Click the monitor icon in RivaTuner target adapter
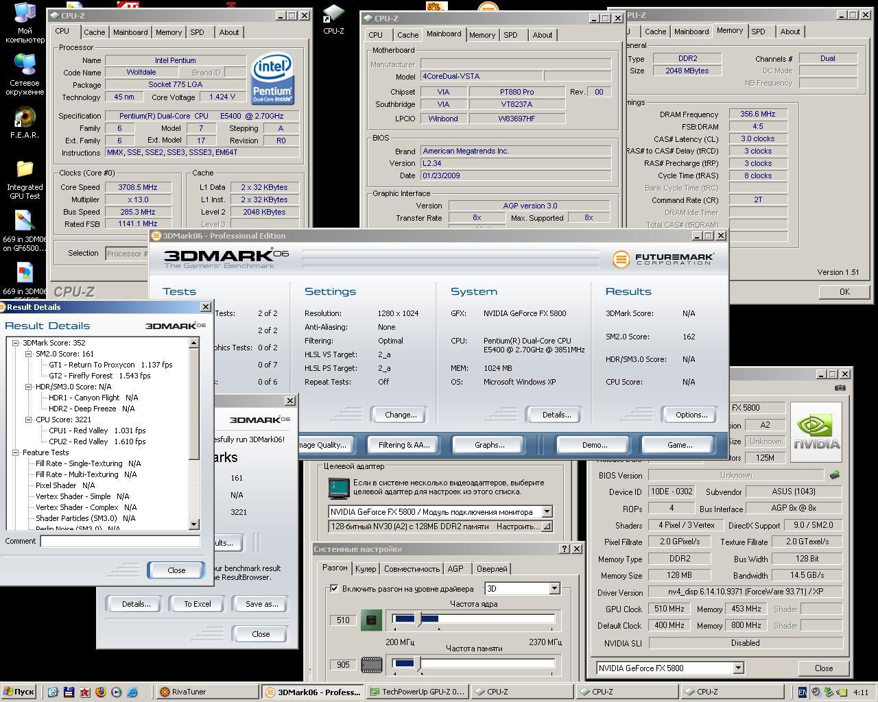The image size is (878, 702). (339, 487)
